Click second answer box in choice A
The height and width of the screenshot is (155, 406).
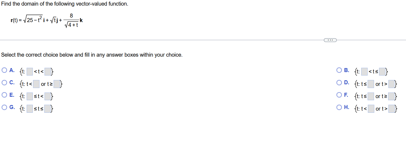tap(48, 72)
